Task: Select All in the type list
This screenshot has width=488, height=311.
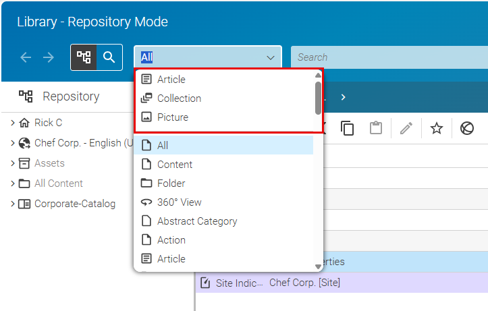Action: (223, 145)
